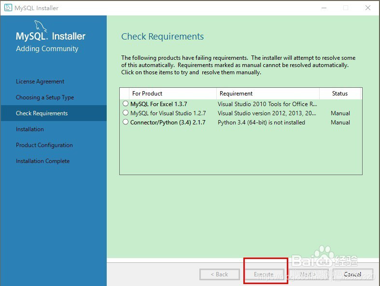Viewport: 380px width, 286px height.
Task: Click the Connector/Python (3.4) 2.1.7 product name
Action: pyautogui.click(x=168, y=123)
